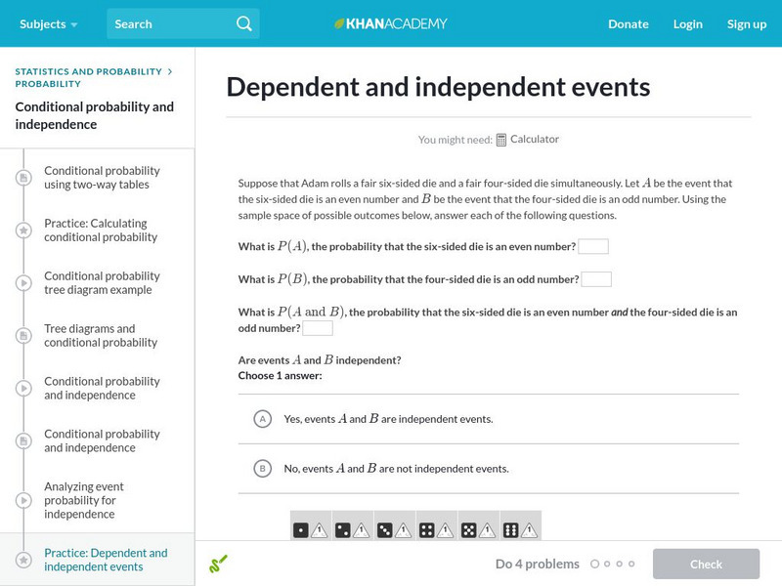The width and height of the screenshot is (782, 586).
Task: Click the search magnifier icon
Action: 243,23
